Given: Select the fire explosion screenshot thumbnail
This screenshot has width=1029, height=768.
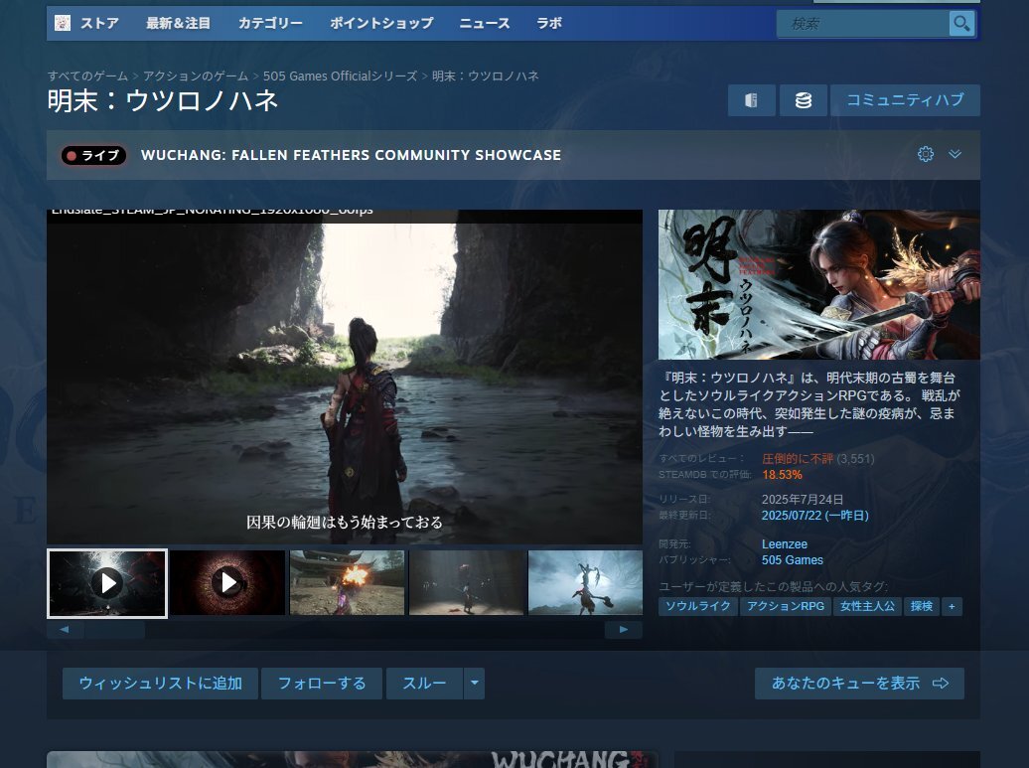Looking at the screenshot, I should point(348,583).
